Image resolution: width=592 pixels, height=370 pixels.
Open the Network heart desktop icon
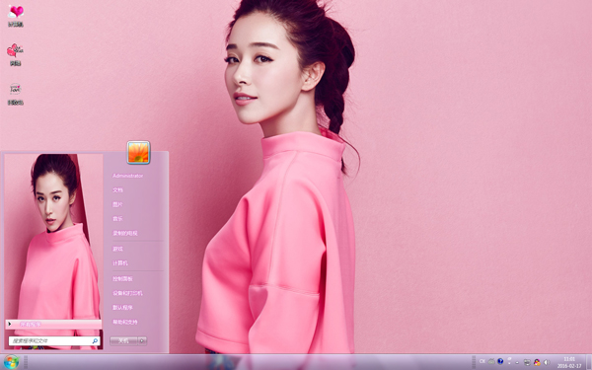15,54
